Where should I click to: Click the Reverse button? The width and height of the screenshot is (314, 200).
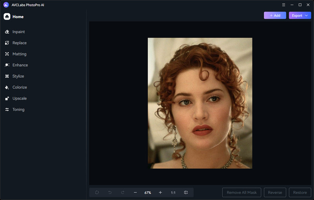(x=275, y=193)
